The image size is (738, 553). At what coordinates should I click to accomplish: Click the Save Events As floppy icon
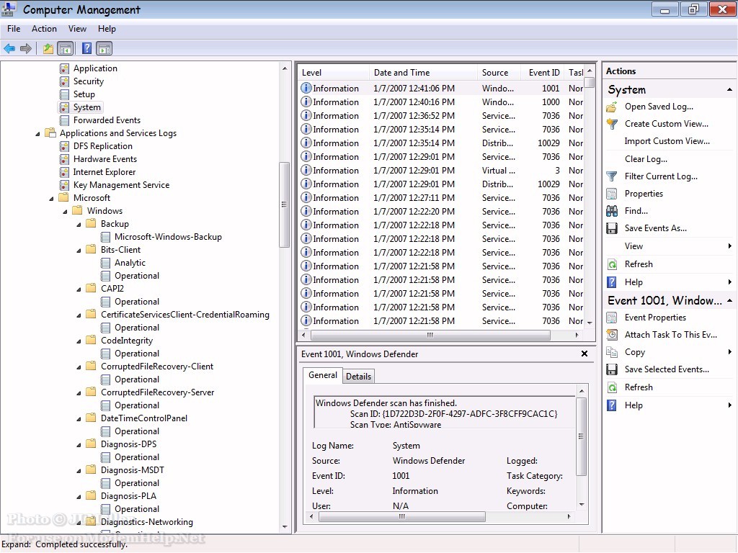point(612,228)
